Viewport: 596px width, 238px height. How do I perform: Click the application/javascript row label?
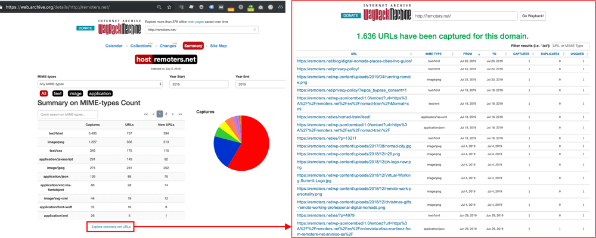[x=56, y=159]
